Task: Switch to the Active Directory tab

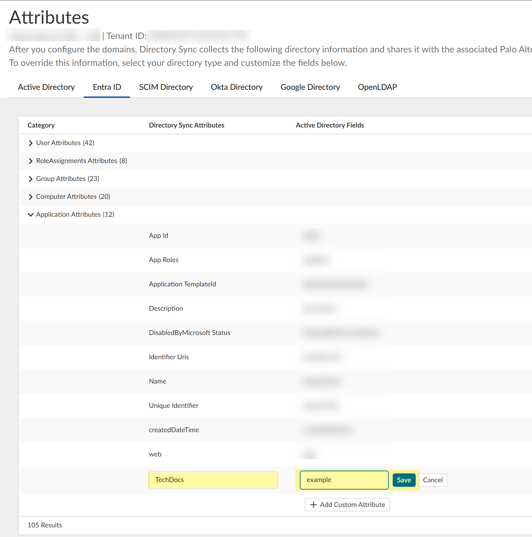Action: (46, 87)
